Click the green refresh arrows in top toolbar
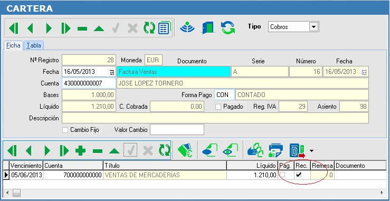This screenshot has width=390, height=201. point(149,28)
